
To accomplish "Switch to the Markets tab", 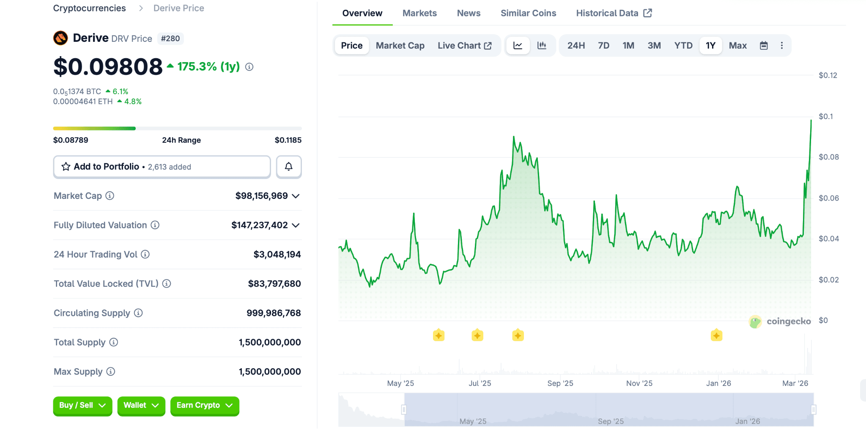I will [419, 13].
